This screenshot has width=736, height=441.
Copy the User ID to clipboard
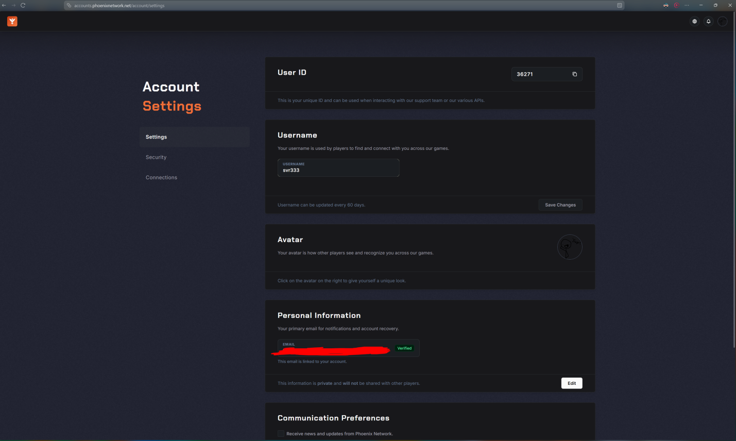[x=574, y=74]
